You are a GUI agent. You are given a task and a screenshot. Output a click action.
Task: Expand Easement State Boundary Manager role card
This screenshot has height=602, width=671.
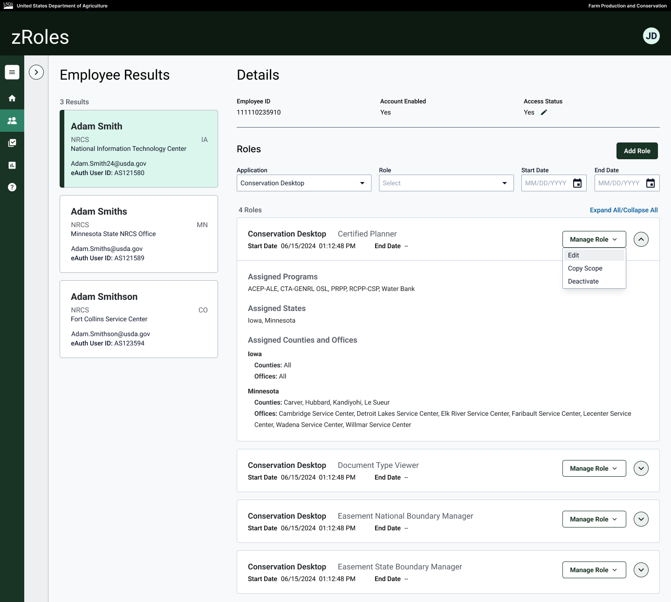click(x=641, y=570)
